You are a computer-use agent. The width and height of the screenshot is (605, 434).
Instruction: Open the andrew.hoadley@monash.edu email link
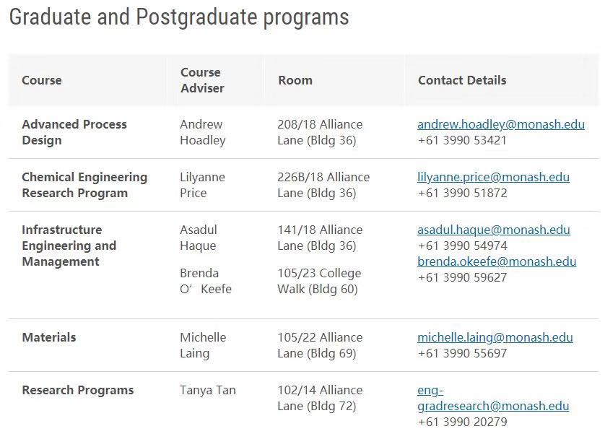[500, 124]
